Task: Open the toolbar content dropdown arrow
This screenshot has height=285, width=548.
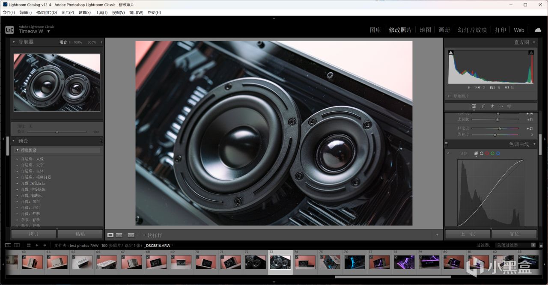Action: pos(437,235)
